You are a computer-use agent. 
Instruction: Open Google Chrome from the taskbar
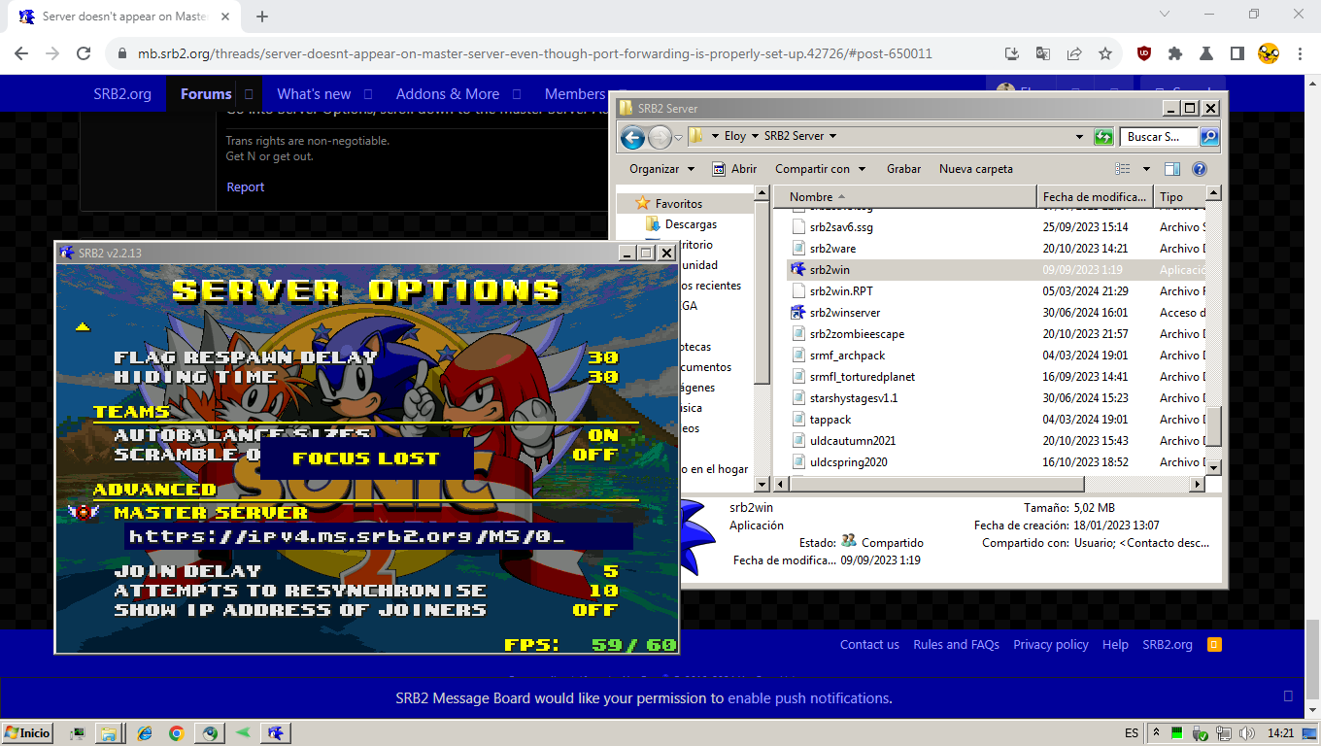click(x=176, y=733)
